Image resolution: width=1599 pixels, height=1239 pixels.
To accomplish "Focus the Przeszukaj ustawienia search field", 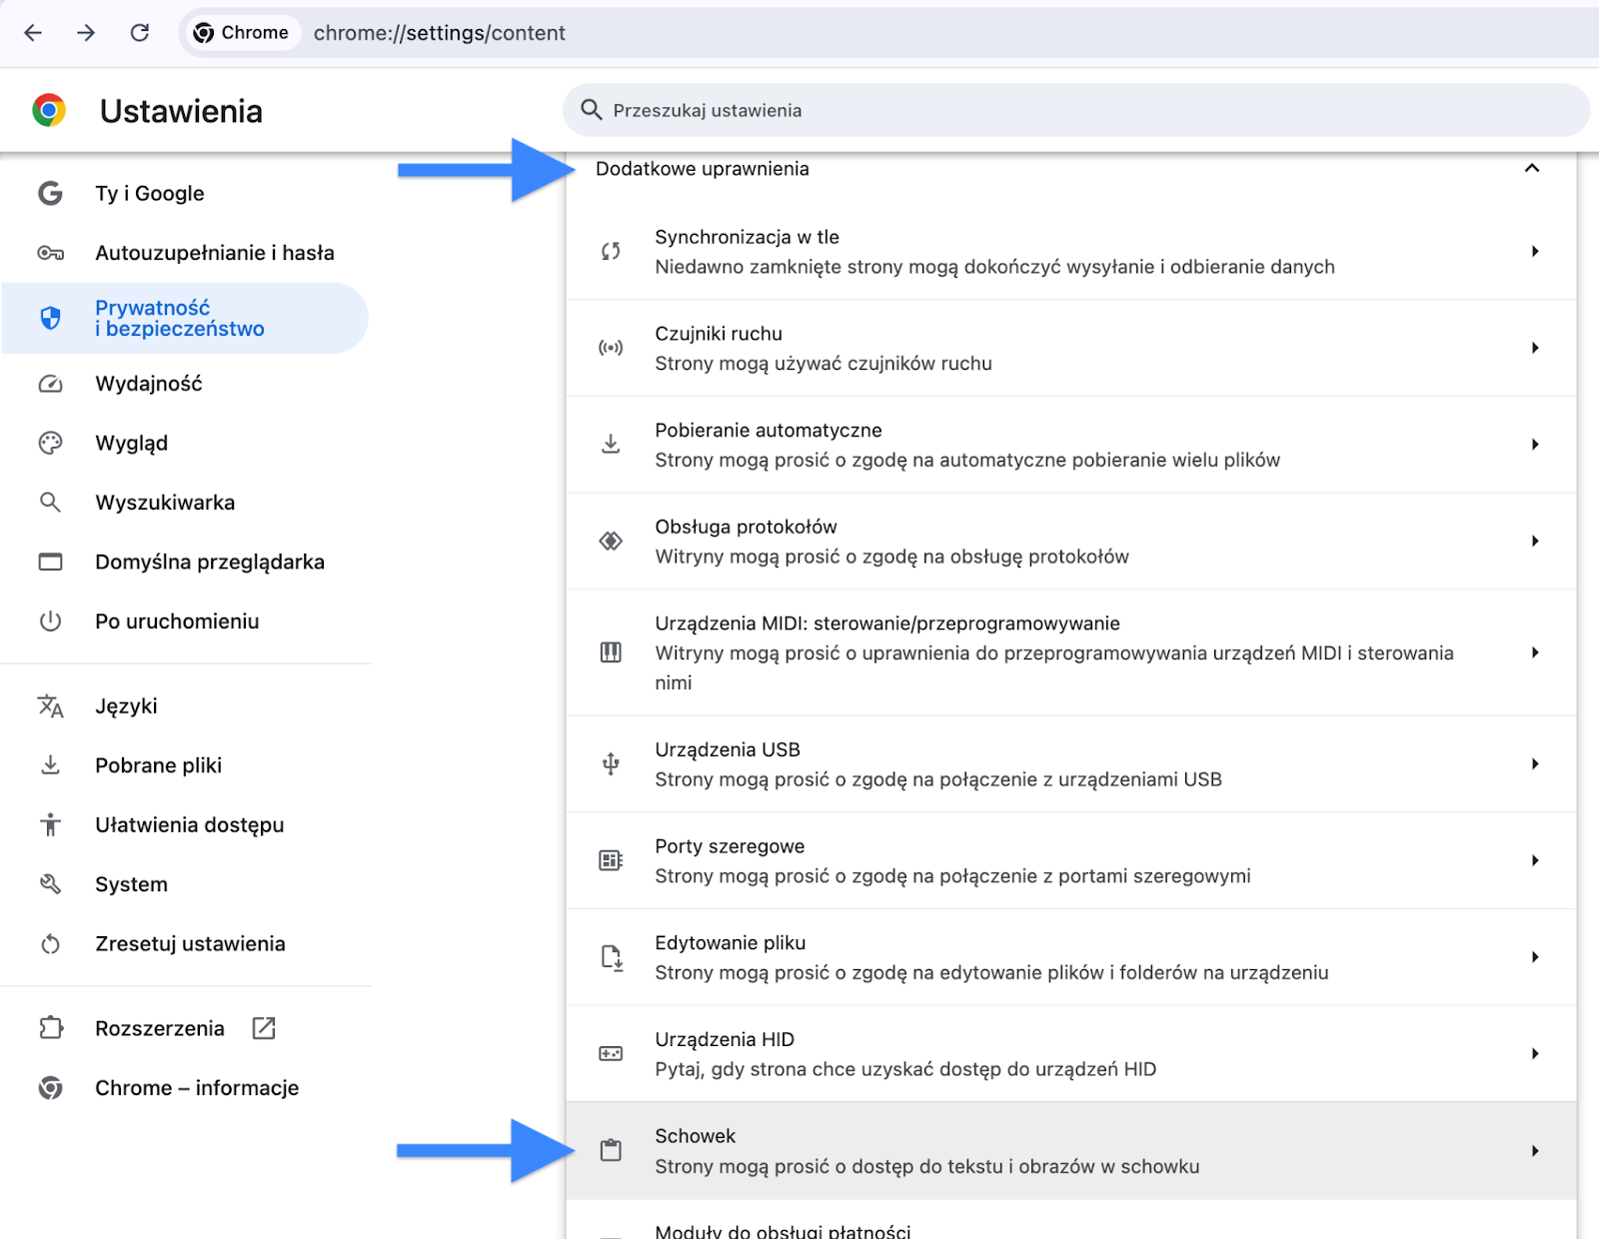I will tap(1076, 110).
